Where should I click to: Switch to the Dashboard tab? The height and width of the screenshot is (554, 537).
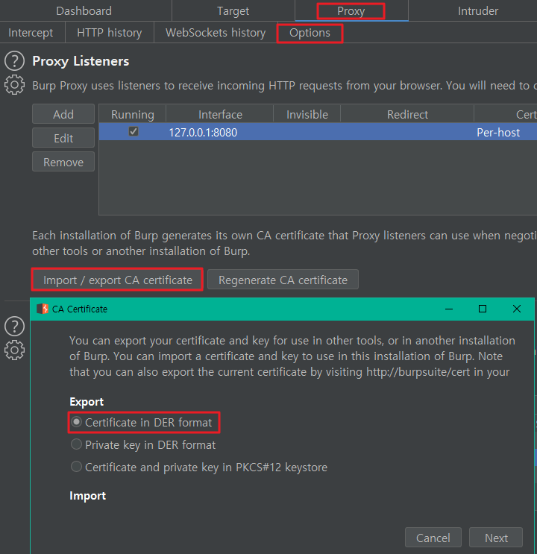click(84, 11)
